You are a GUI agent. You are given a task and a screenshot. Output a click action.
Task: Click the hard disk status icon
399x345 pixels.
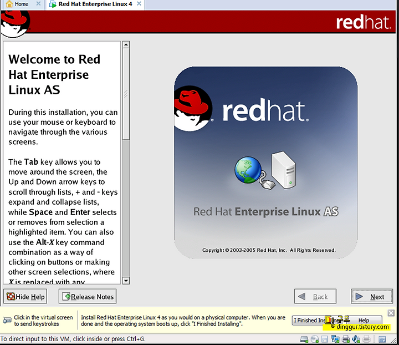[x=304, y=339]
